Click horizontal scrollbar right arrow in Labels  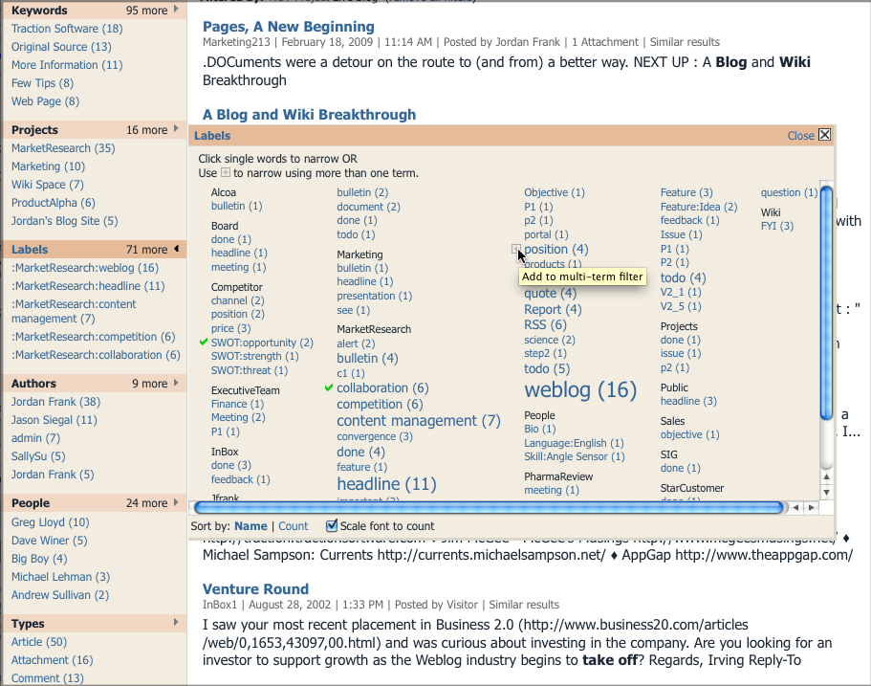click(x=812, y=507)
